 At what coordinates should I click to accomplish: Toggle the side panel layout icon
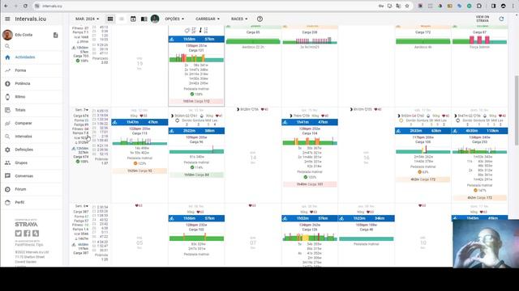tap(144, 19)
